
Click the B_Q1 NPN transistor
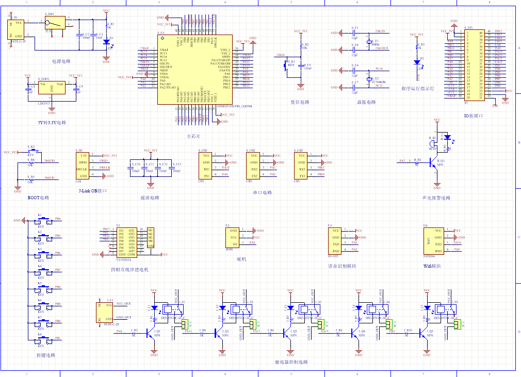click(x=434, y=162)
